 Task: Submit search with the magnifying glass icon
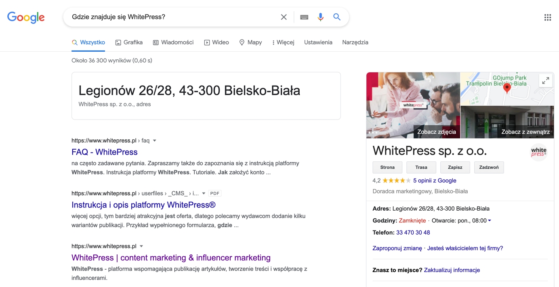(337, 17)
